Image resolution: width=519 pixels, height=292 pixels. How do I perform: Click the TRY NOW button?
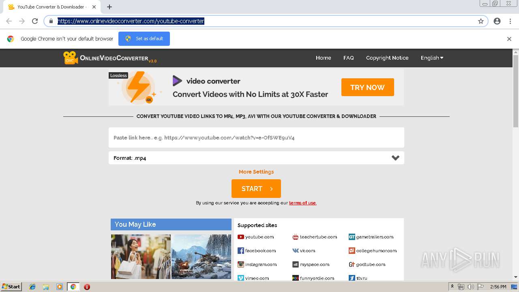(367, 87)
